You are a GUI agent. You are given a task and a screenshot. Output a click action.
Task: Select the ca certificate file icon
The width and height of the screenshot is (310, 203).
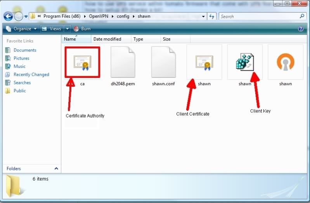pos(82,63)
